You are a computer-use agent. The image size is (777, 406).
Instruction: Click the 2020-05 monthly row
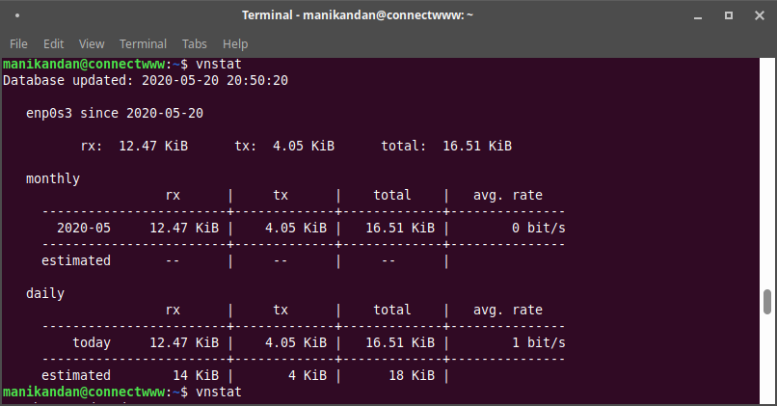coord(310,228)
